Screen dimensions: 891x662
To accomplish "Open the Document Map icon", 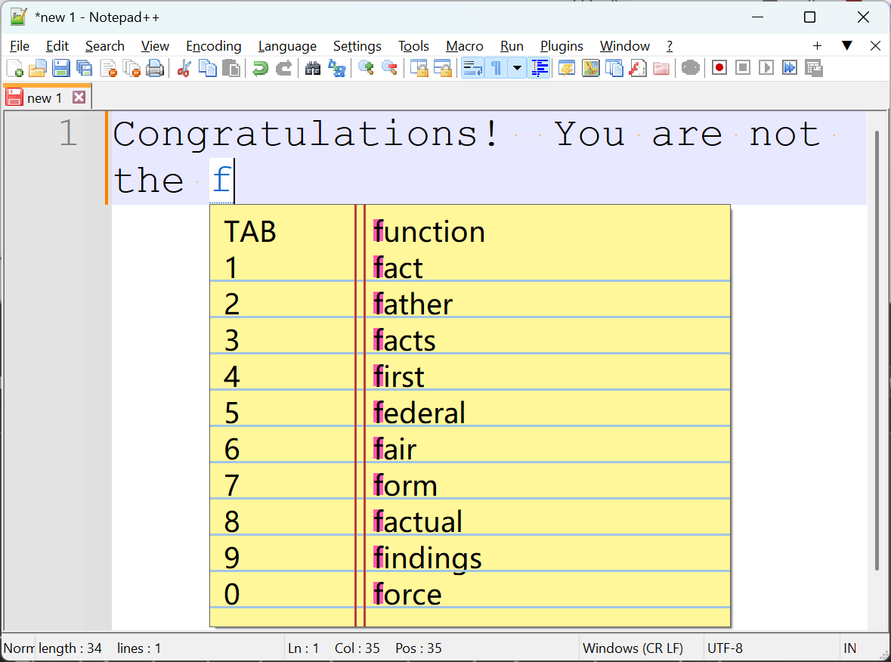I will click(590, 68).
